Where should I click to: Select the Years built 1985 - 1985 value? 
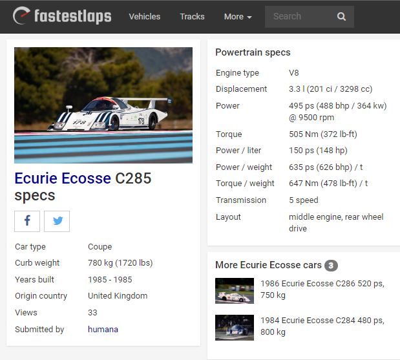[x=110, y=279]
